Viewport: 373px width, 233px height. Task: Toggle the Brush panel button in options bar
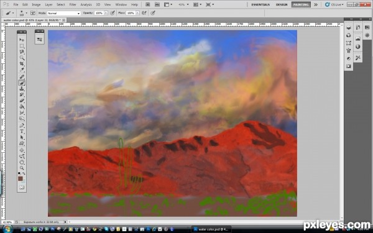point(33,13)
